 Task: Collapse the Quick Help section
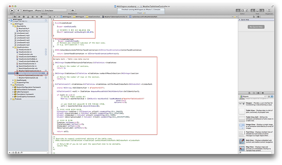(x=240, y=20)
